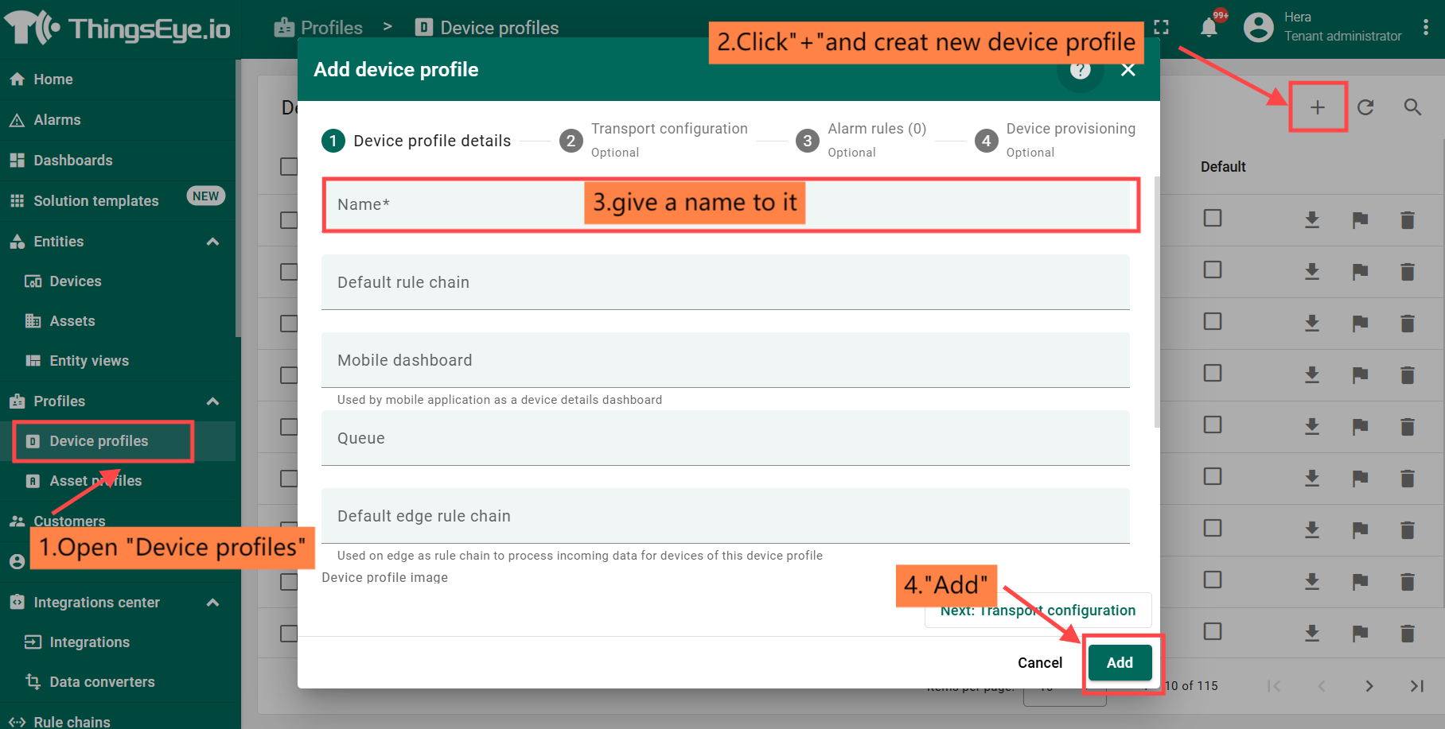Set first profile as default with flag icon
The width and height of the screenshot is (1445, 729).
[1360, 219]
